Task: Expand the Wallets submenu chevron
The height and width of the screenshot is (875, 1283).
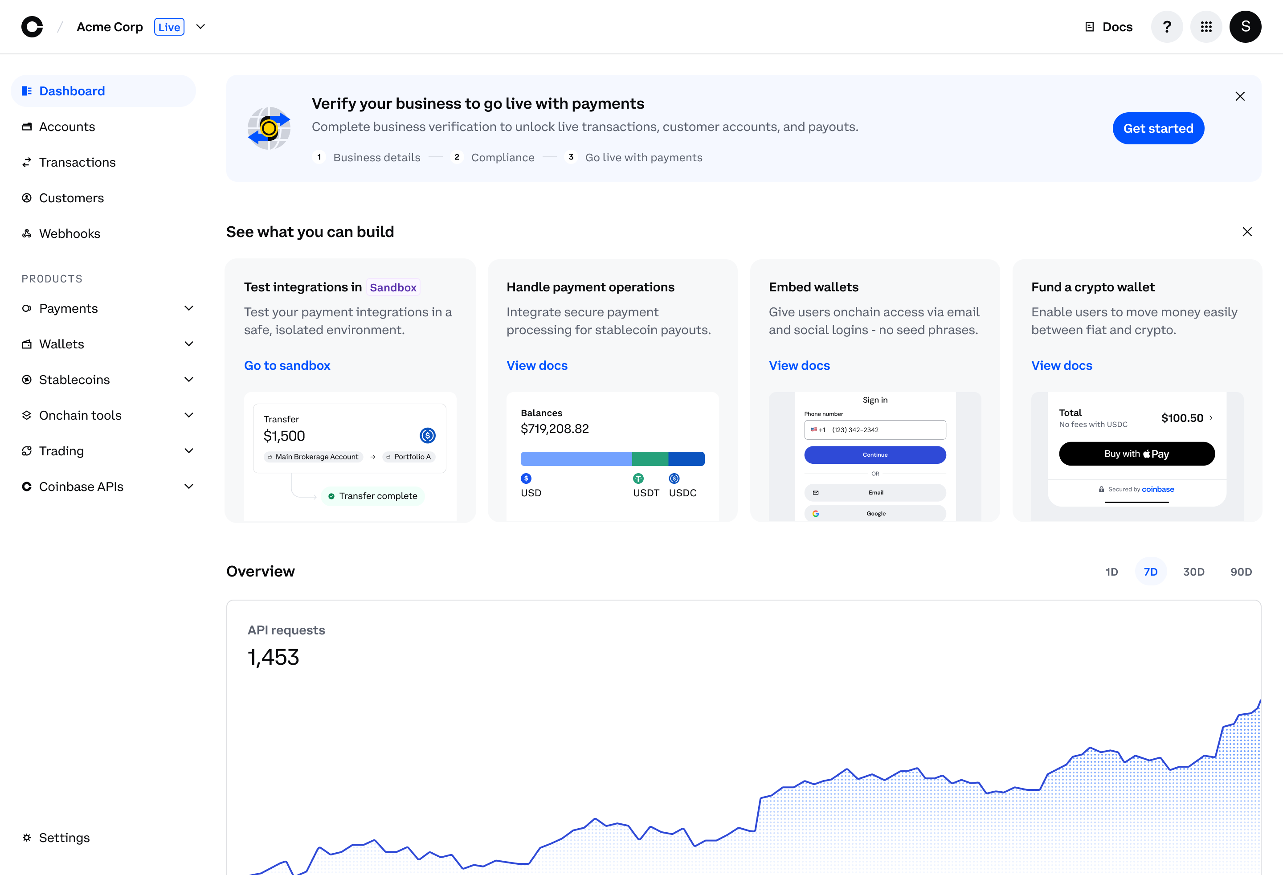Action: click(189, 344)
